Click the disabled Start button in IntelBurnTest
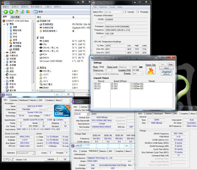 point(163,64)
